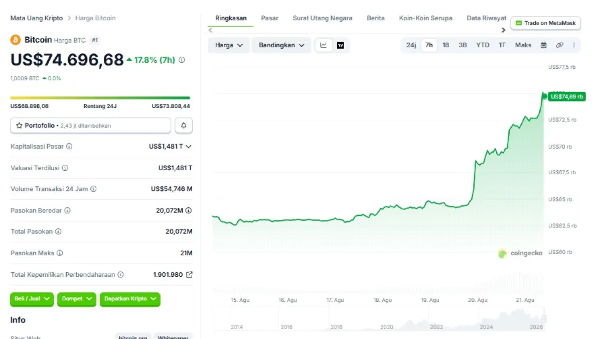Click the US$74.696,68 price text
This screenshot has width=602, height=339.
tap(67, 60)
